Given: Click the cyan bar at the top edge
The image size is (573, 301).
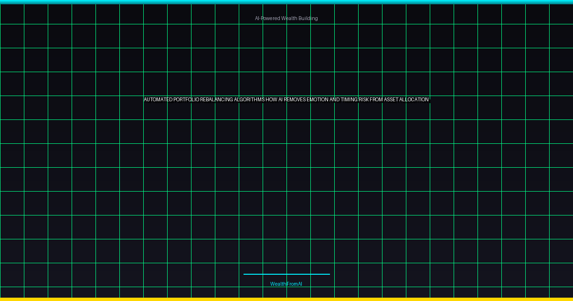Looking at the screenshot, I should (x=286, y=2).
